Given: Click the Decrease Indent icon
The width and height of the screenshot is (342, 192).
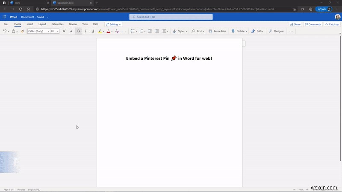Looking at the screenshot, I should coord(150,31).
